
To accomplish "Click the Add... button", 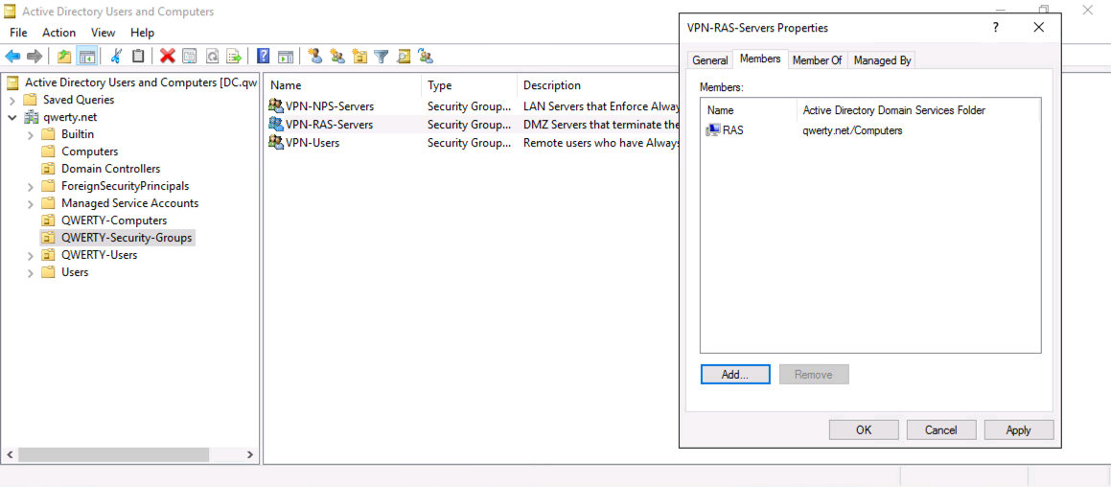I will pyautogui.click(x=735, y=374).
